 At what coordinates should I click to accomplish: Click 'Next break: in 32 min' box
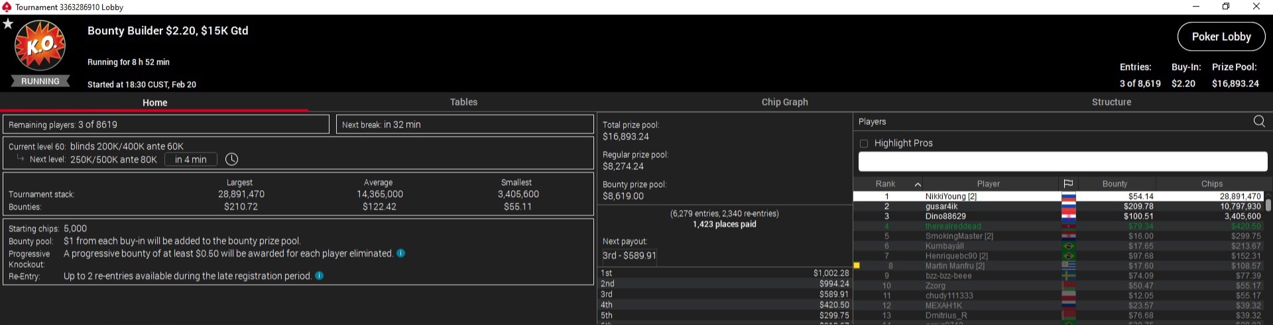pos(465,124)
